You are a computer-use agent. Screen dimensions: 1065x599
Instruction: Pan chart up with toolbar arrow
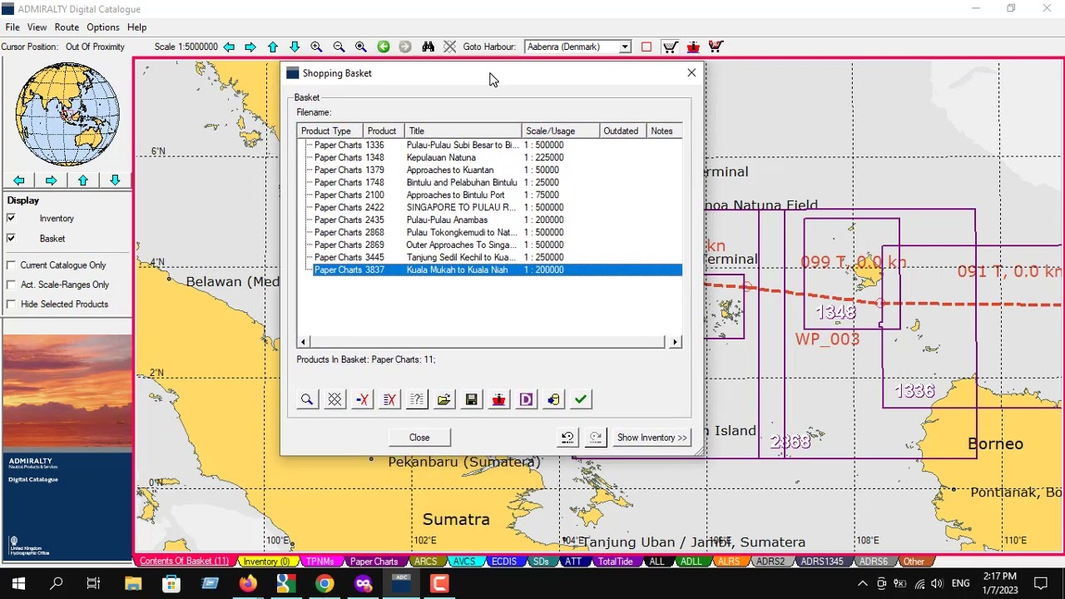pos(273,47)
